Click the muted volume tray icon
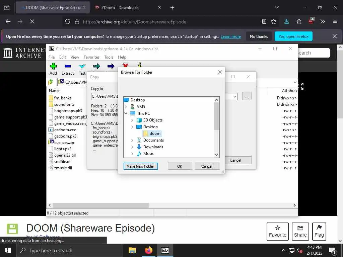The height and width of the screenshot is (257, 343). tap(299, 250)
